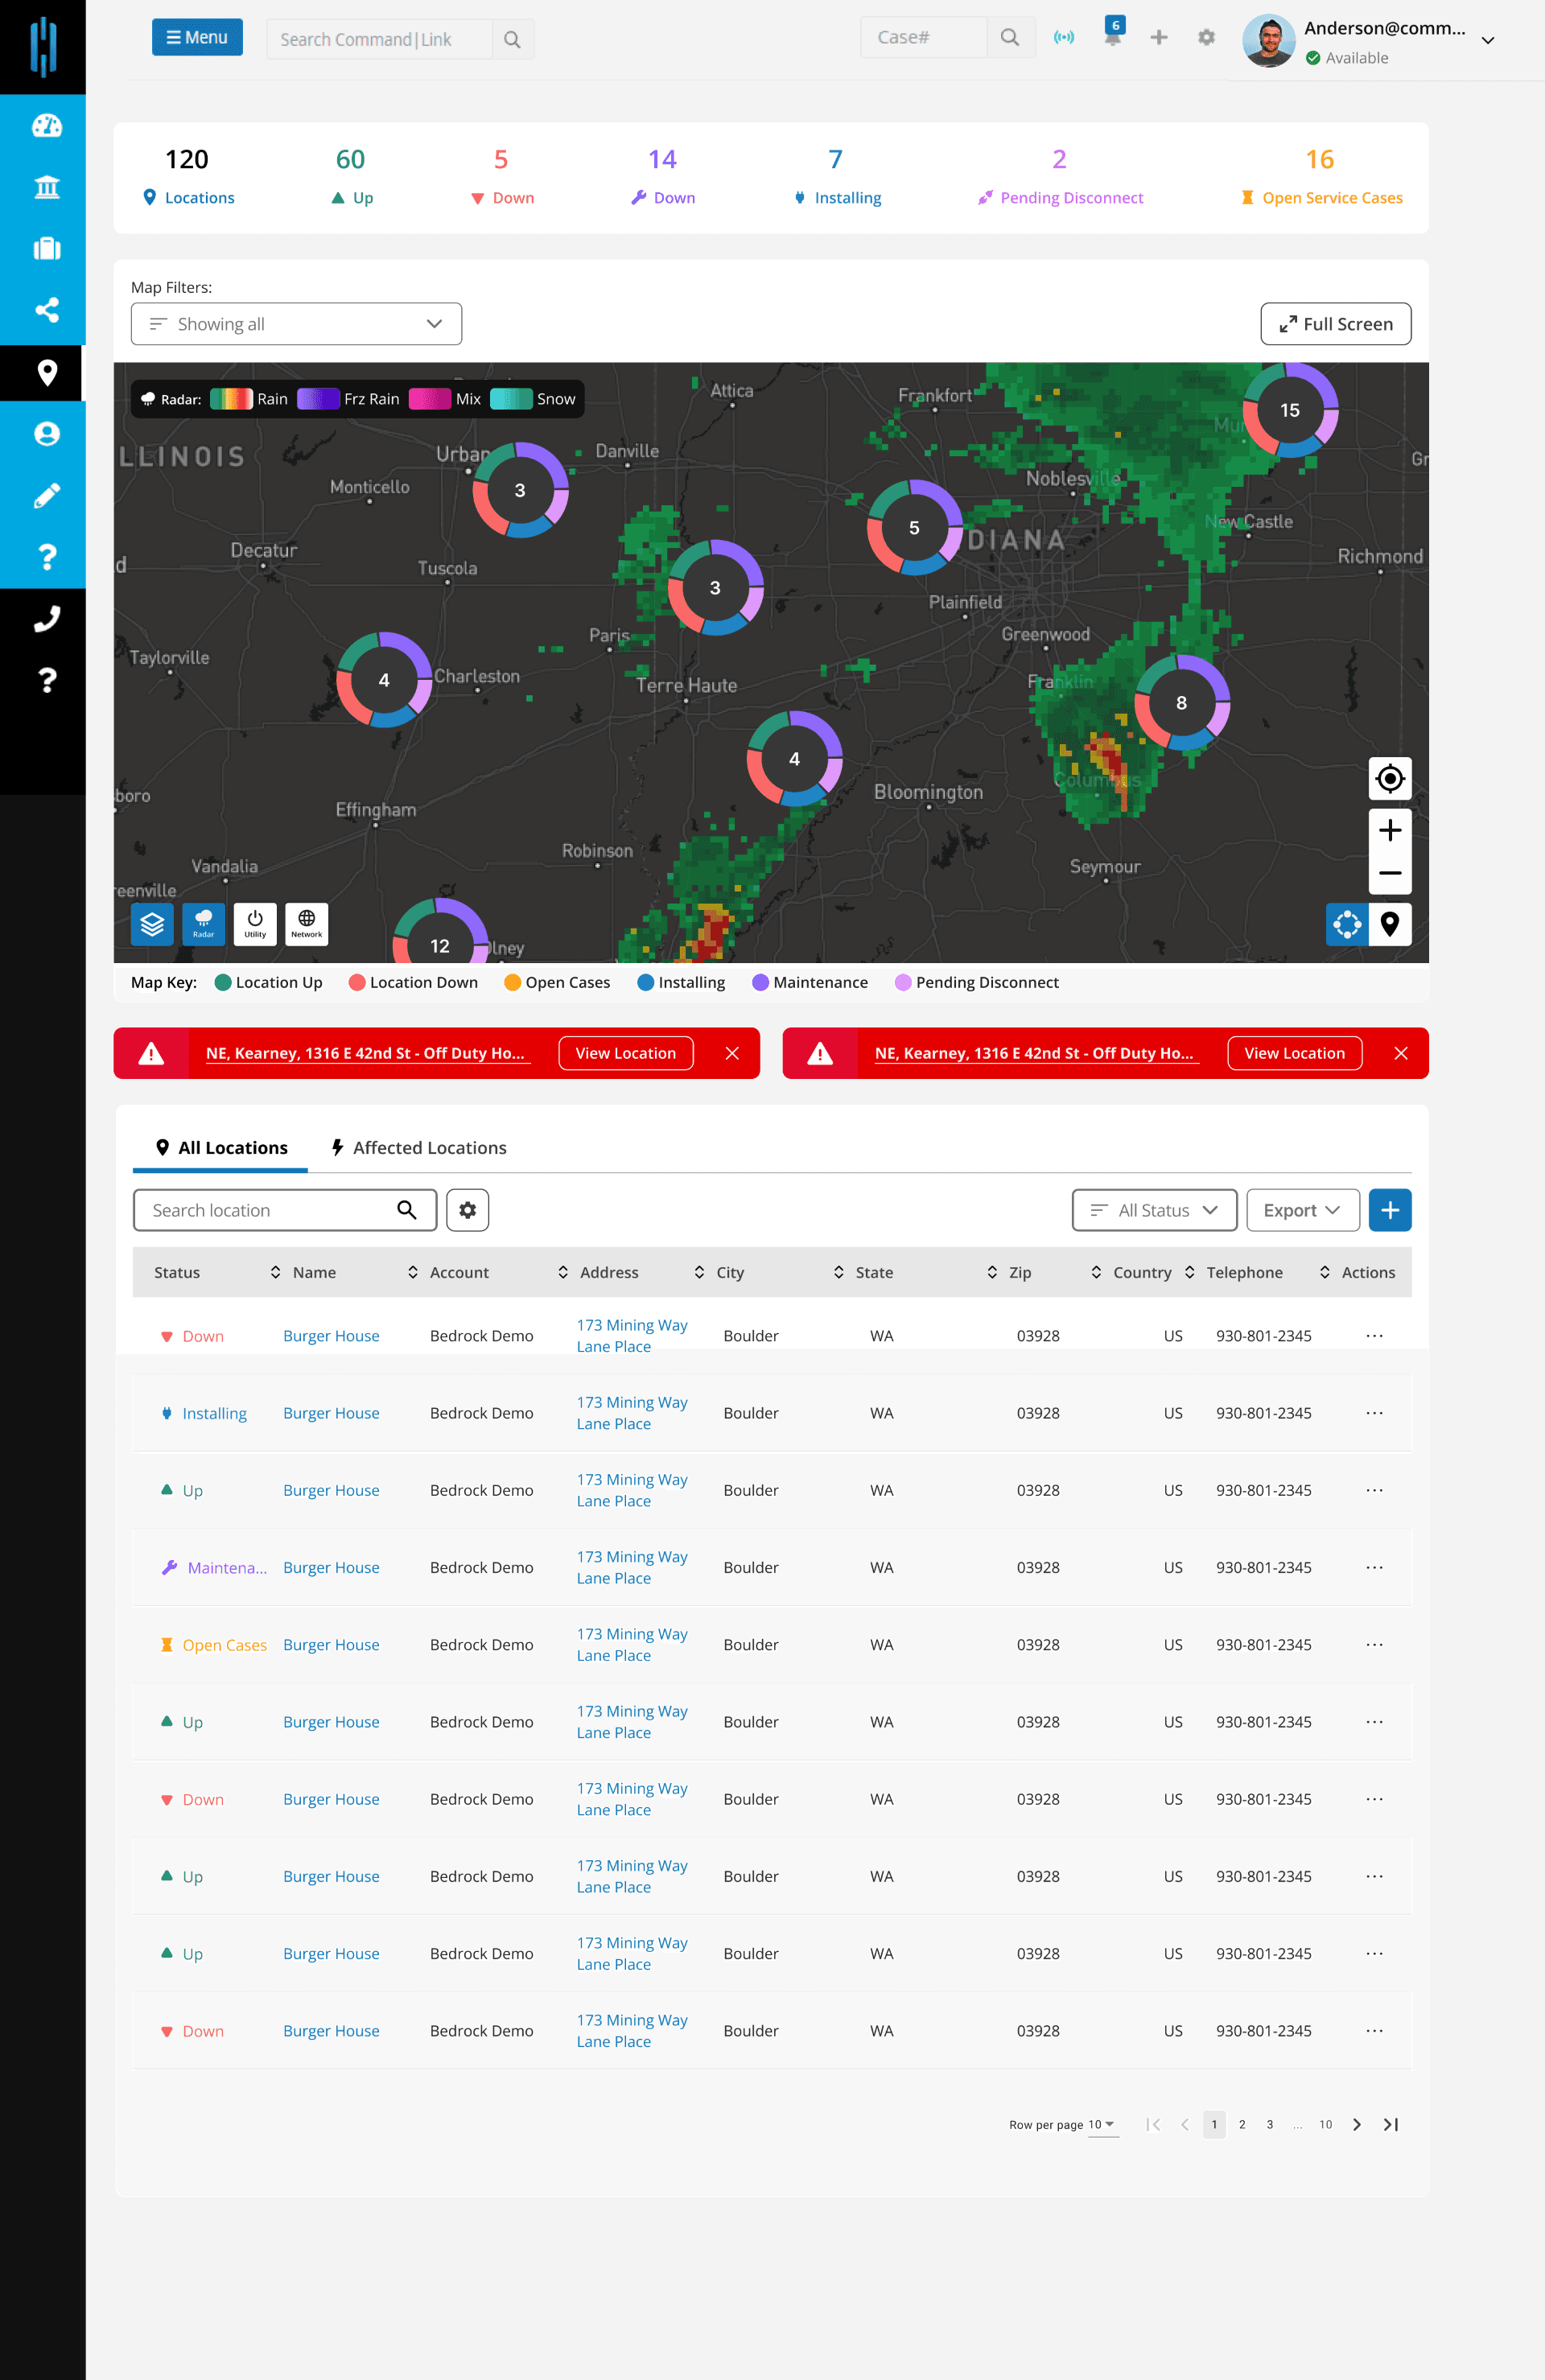Viewport: 1545px width, 2380px height.
Task: Click the Rain radar color swatch
Action: tap(231, 399)
